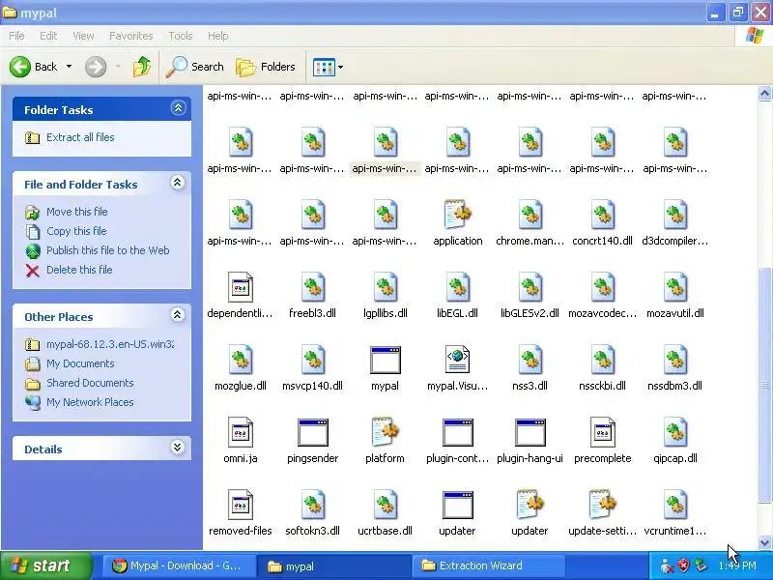773x580 pixels.
Task: Select the mypal.VisualElements file icon
Action: 457,360
